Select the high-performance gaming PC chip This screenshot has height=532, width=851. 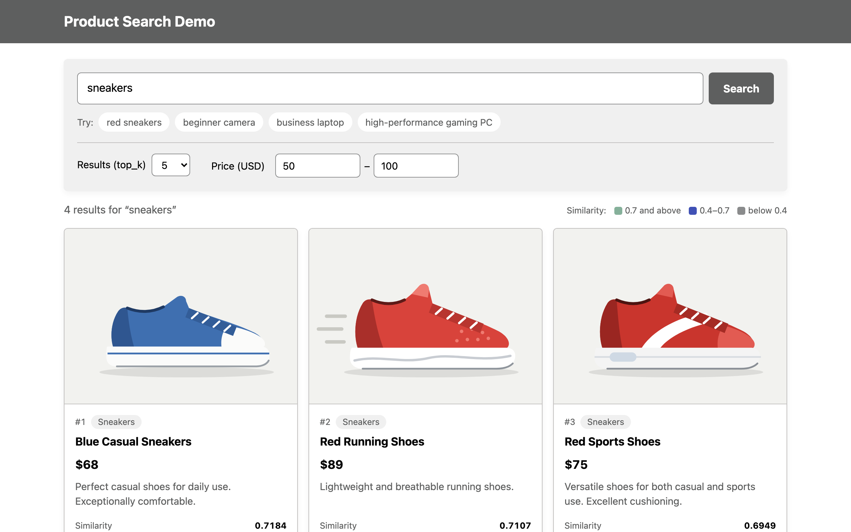(x=429, y=122)
